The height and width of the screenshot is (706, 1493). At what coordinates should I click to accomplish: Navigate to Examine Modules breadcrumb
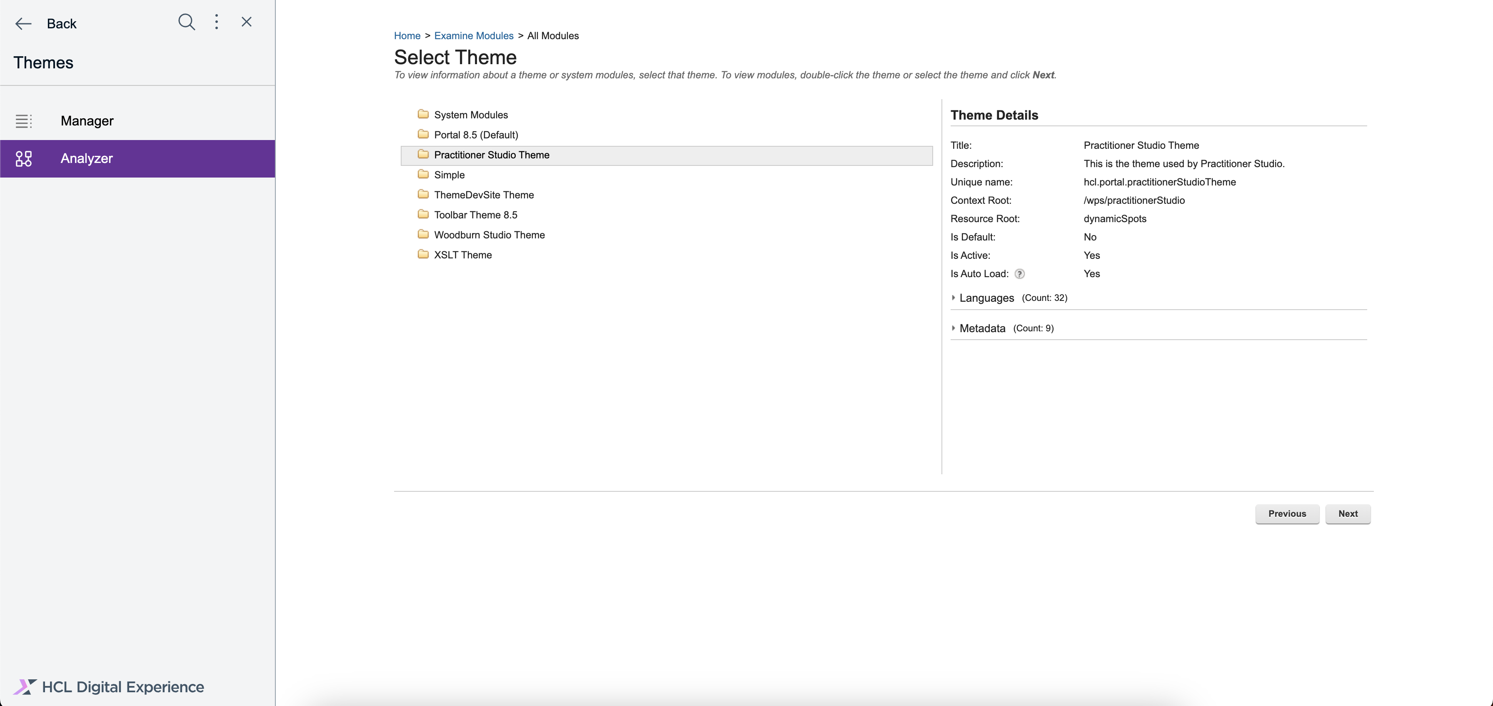coord(474,35)
